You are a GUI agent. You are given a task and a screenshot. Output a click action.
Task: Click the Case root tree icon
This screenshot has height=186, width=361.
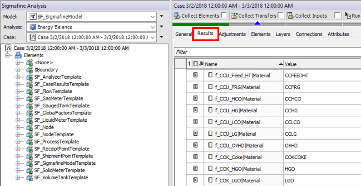pos(8,48)
